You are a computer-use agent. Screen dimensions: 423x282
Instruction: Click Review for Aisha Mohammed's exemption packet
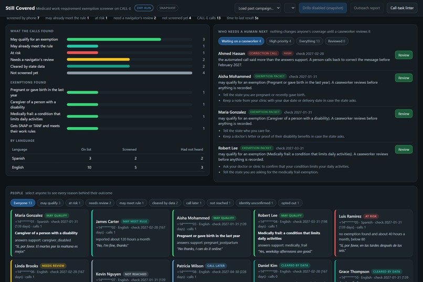click(404, 78)
